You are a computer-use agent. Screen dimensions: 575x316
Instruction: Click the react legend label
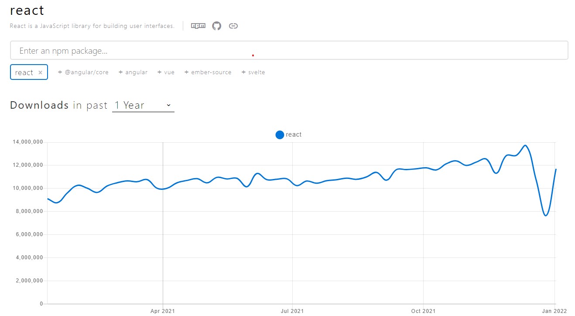pyautogui.click(x=294, y=134)
